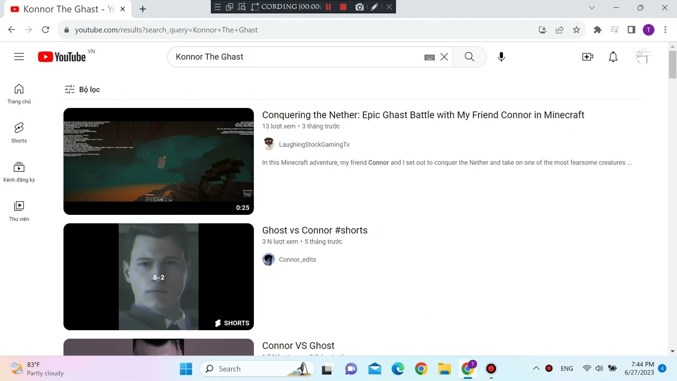Open the Chrome extensions puzzle icon
Viewport: 677px width, 381px height.
tap(598, 30)
